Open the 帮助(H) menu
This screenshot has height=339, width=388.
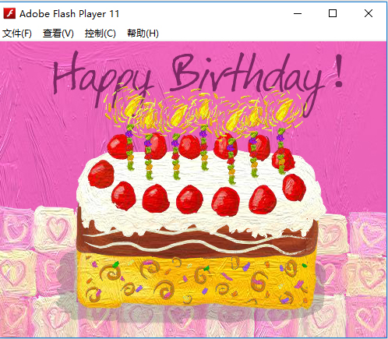[x=143, y=34]
